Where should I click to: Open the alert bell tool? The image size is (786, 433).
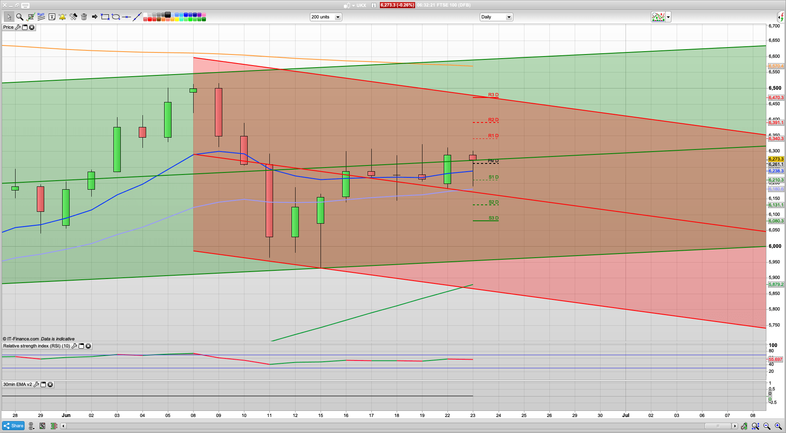point(62,17)
